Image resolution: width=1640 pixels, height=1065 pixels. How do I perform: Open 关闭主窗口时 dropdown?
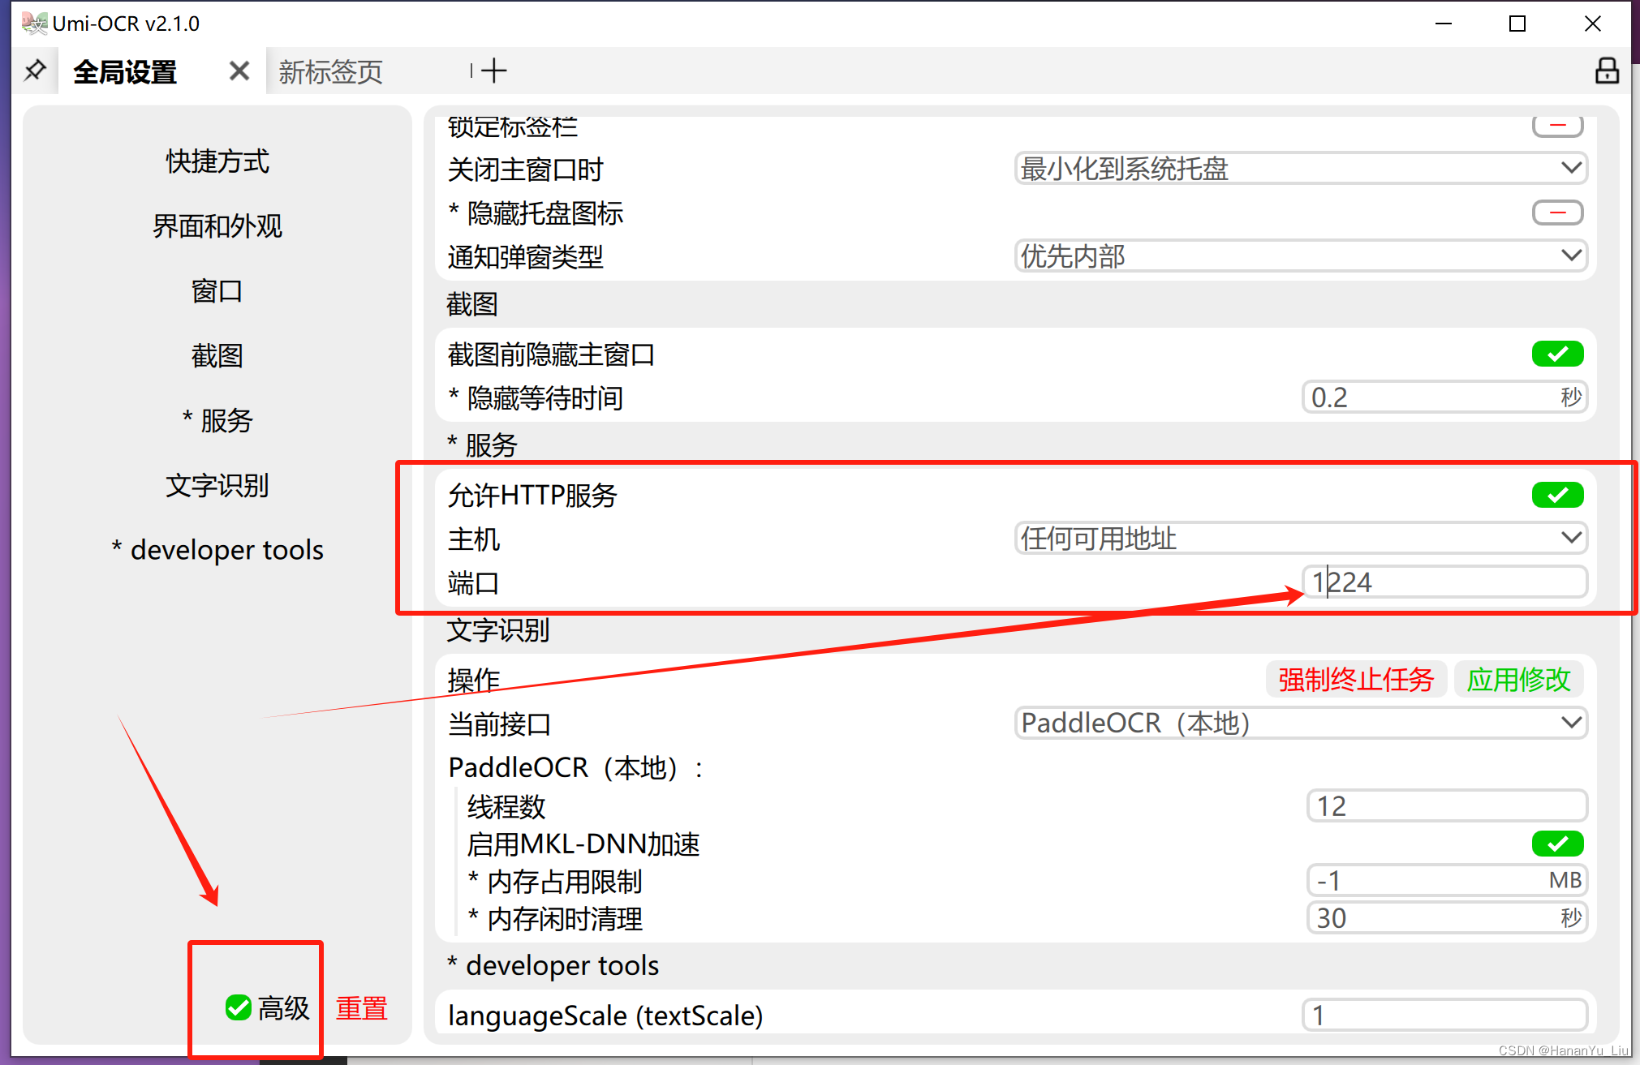(x=1300, y=169)
